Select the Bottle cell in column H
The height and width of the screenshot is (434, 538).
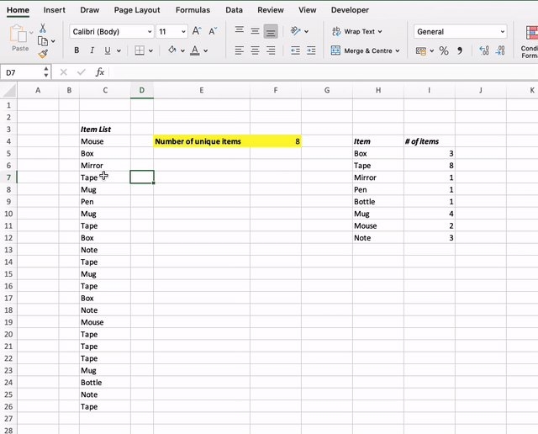[378, 202]
